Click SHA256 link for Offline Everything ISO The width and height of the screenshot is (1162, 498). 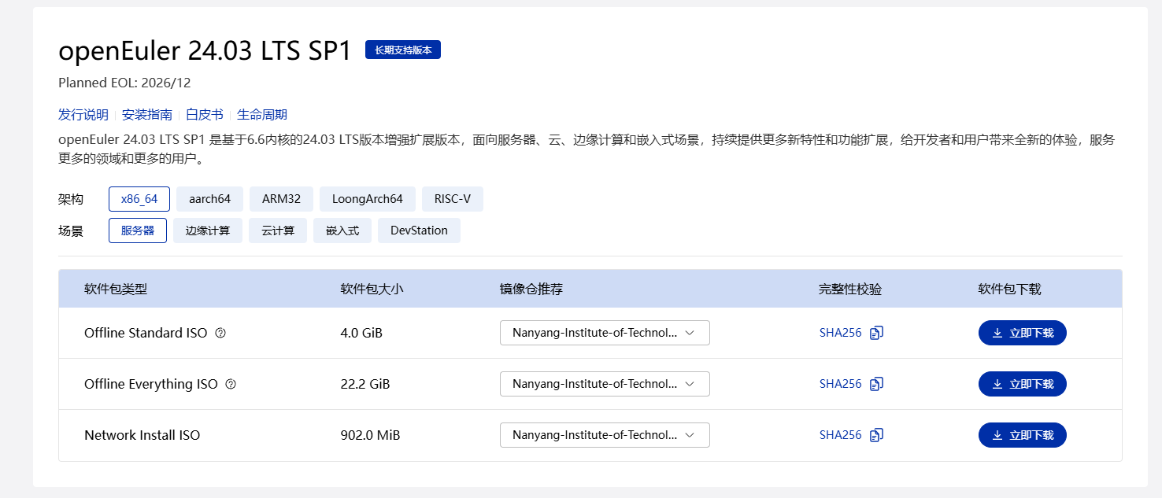coord(841,384)
